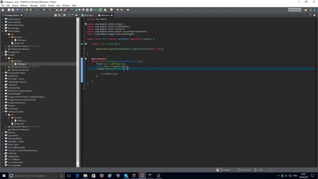
Task: Collapse the src folder under ChatOP
Action: coord(6,58)
